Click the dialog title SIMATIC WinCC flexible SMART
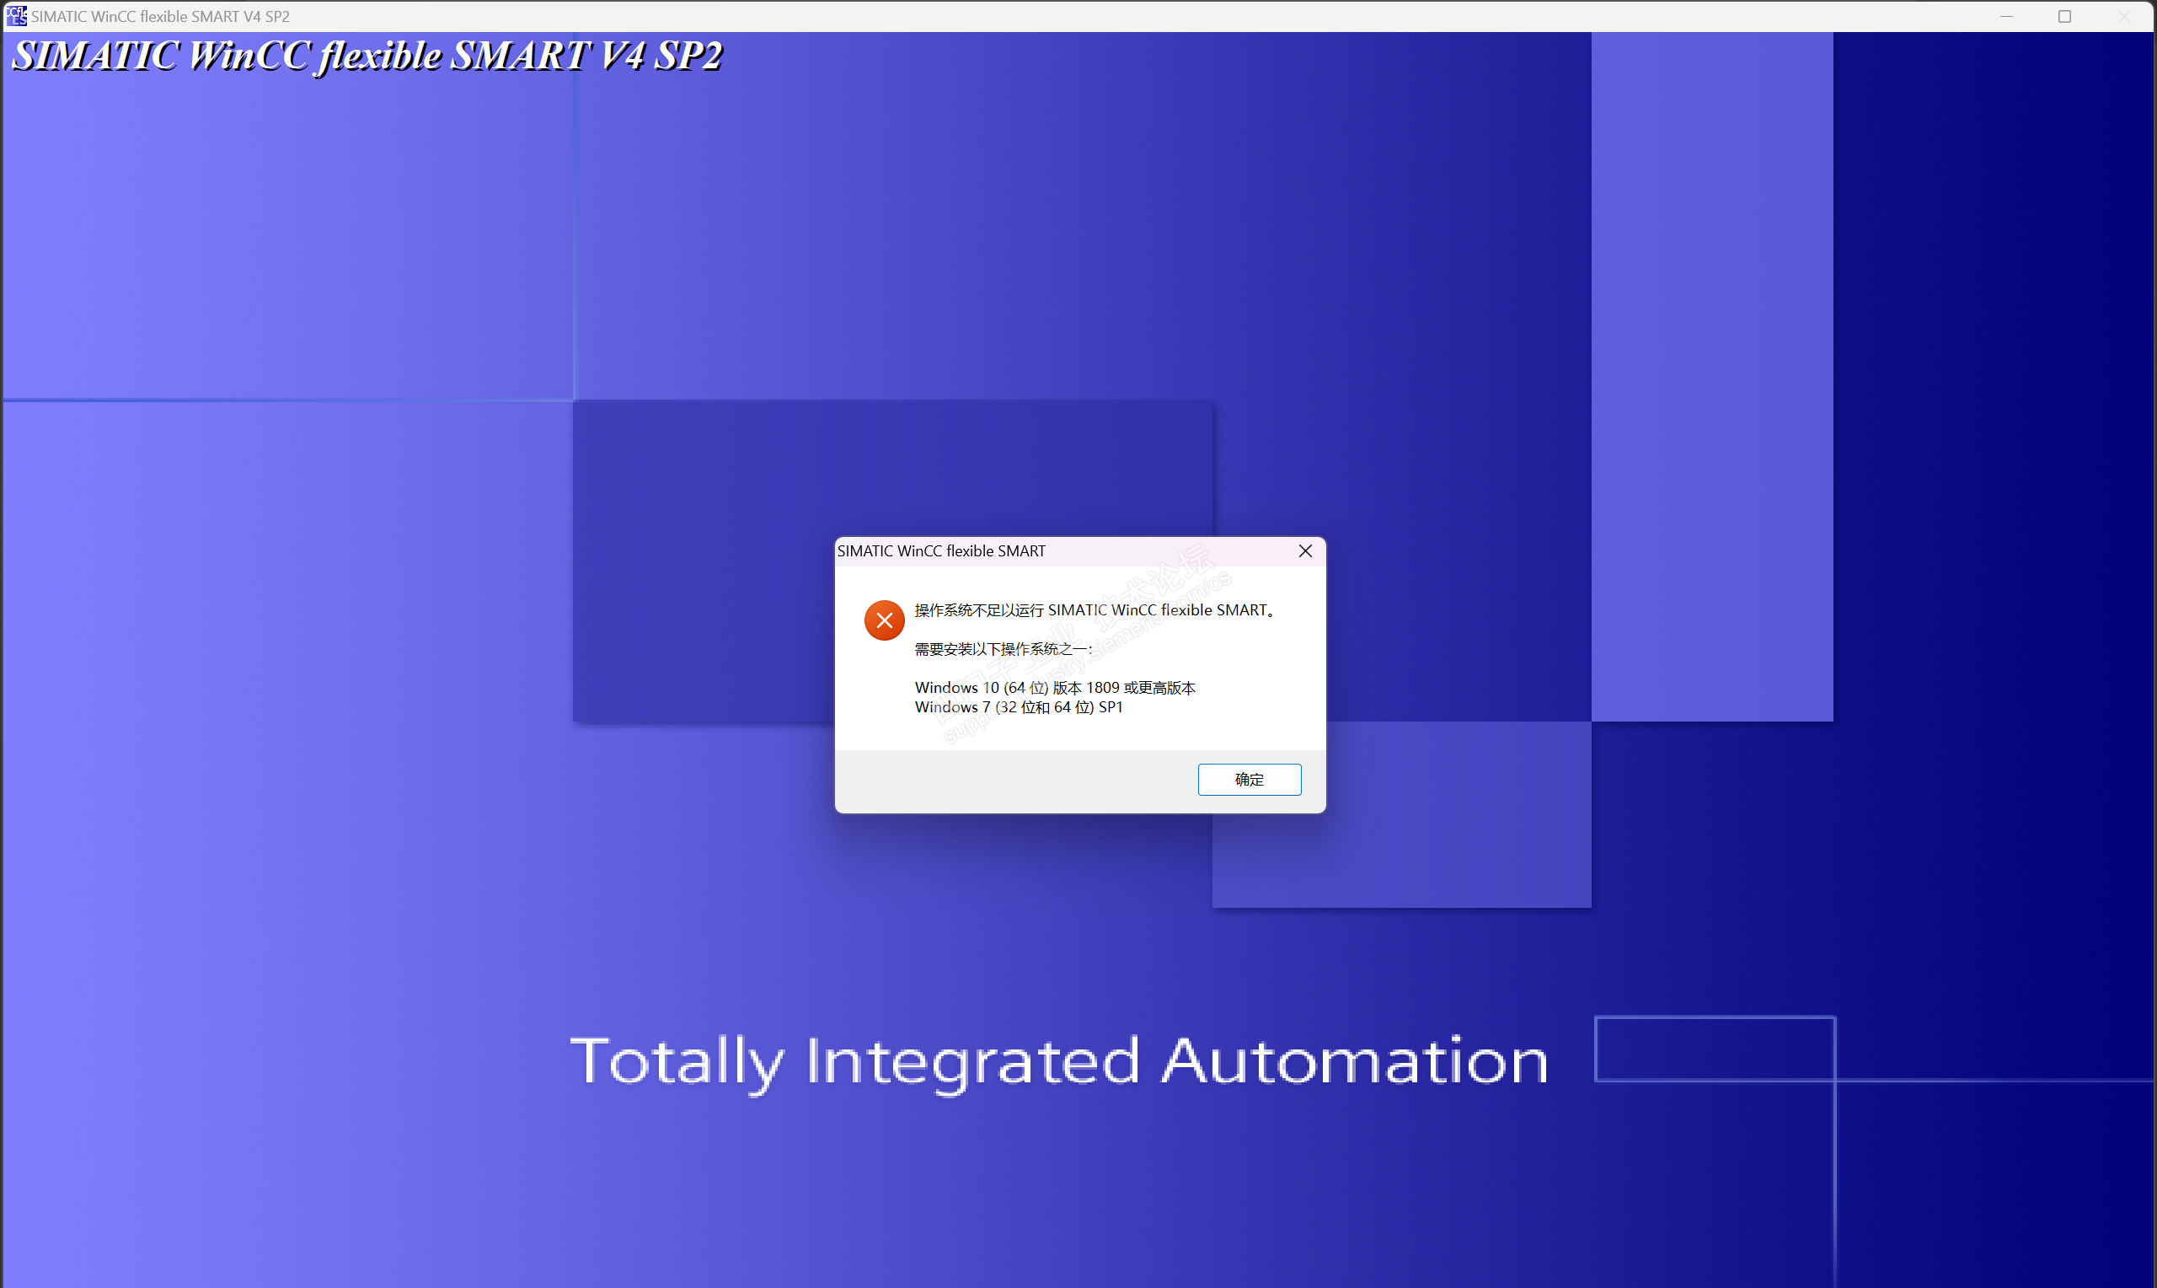 [941, 551]
